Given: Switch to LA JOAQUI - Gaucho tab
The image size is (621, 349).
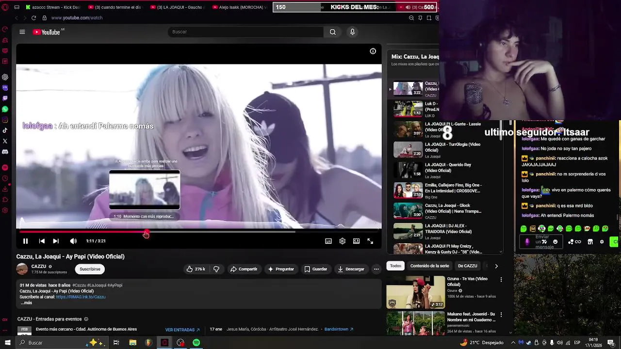Looking at the screenshot, I should 178,7.
